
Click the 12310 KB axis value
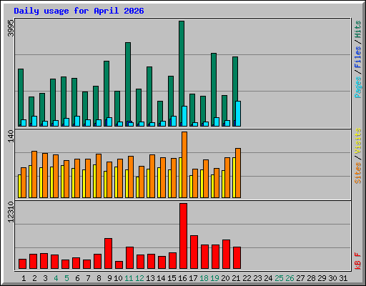pos(11,212)
